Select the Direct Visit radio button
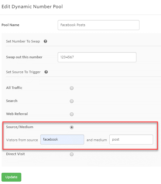The width and height of the screenshot is (161, 184). tap(72, 154)
